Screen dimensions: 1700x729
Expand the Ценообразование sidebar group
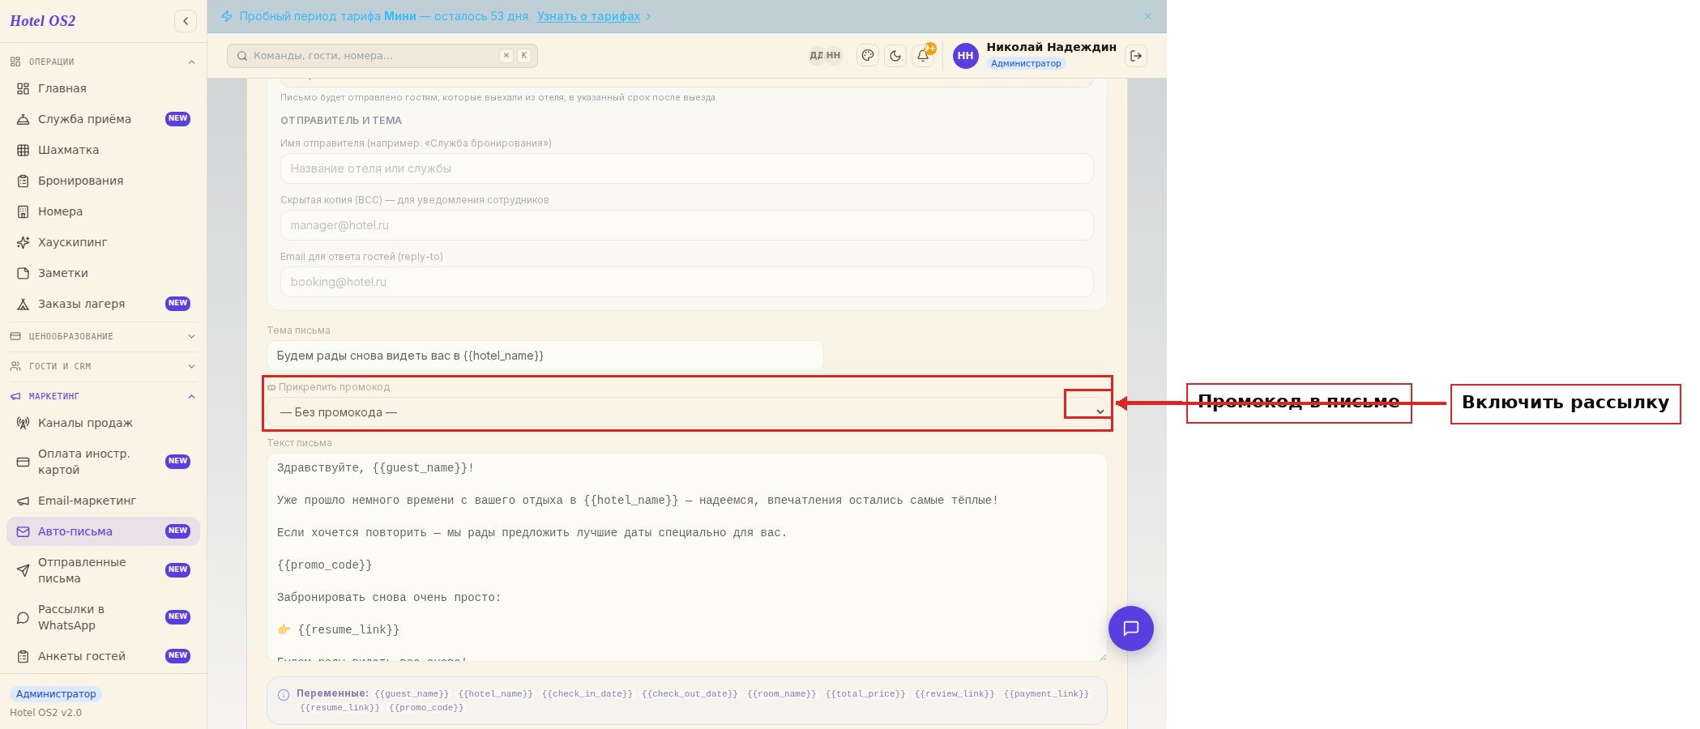(x=103, y=336)
